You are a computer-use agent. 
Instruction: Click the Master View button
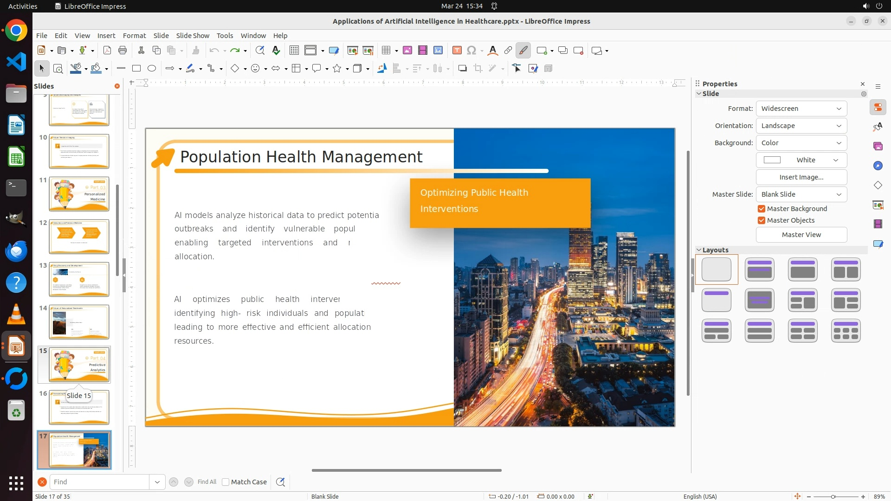click(801, 235)
